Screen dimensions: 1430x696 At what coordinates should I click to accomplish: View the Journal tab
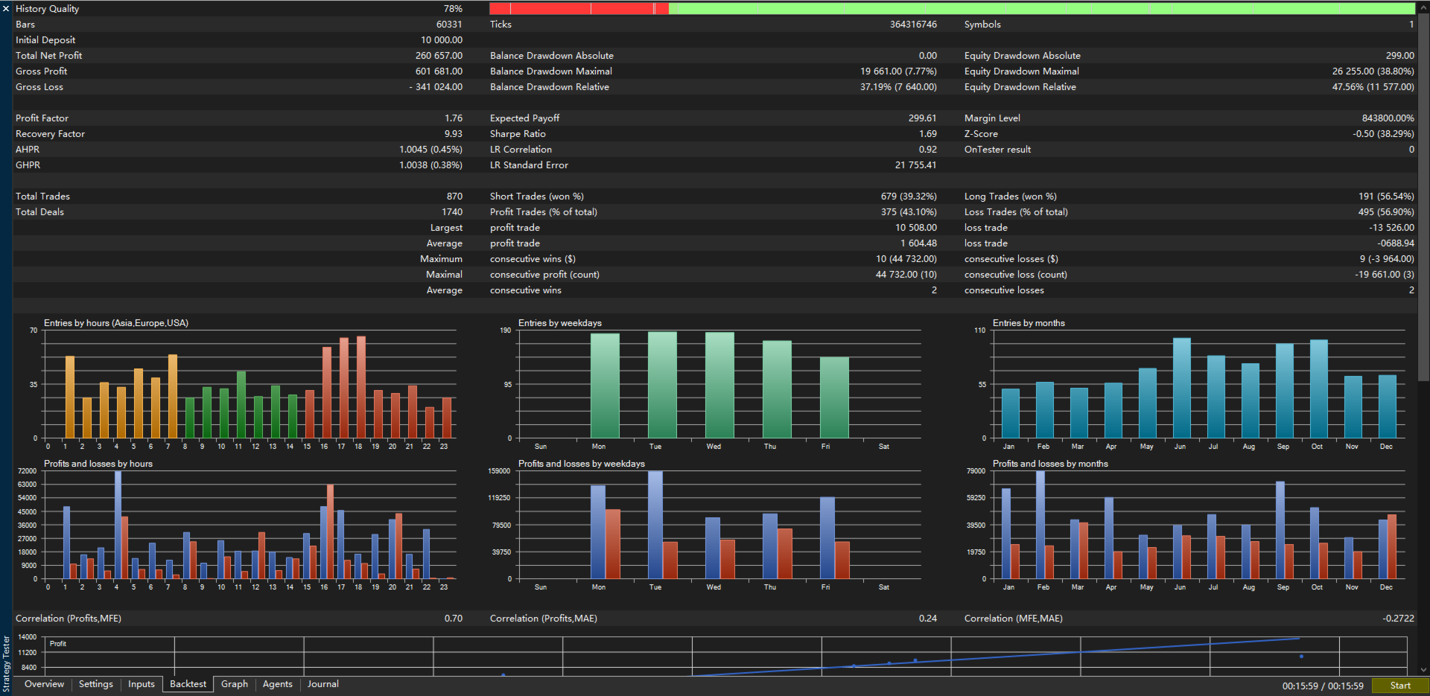pyautogui.click(x=322, y=684)
